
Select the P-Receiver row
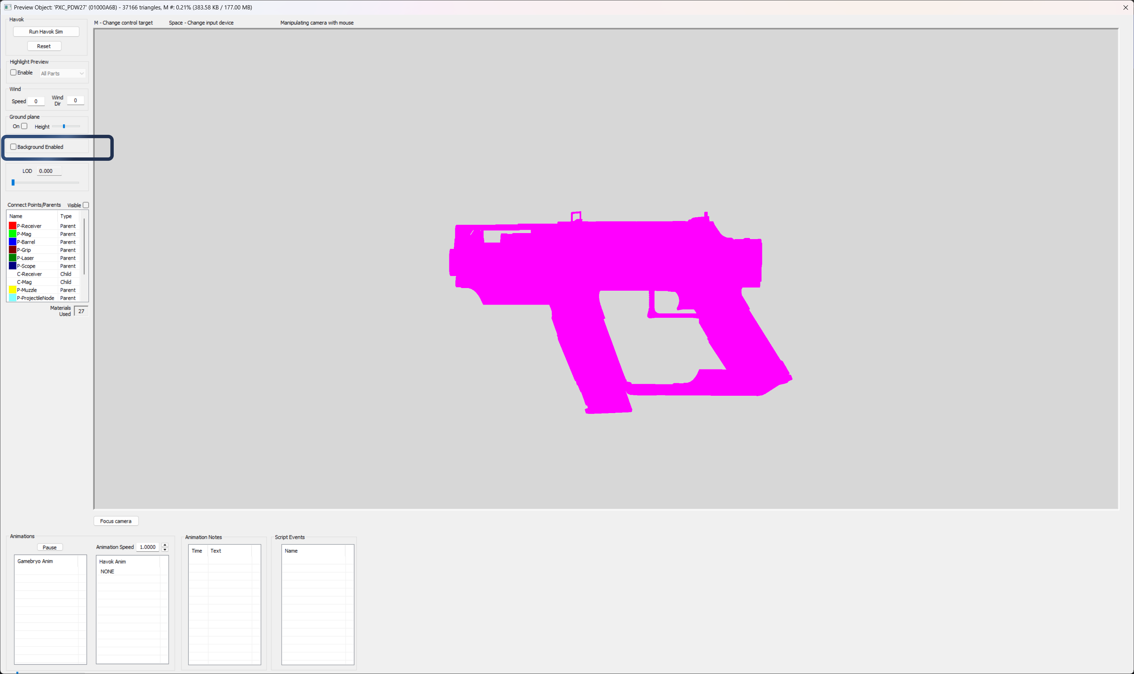click(x=44, y=226)
